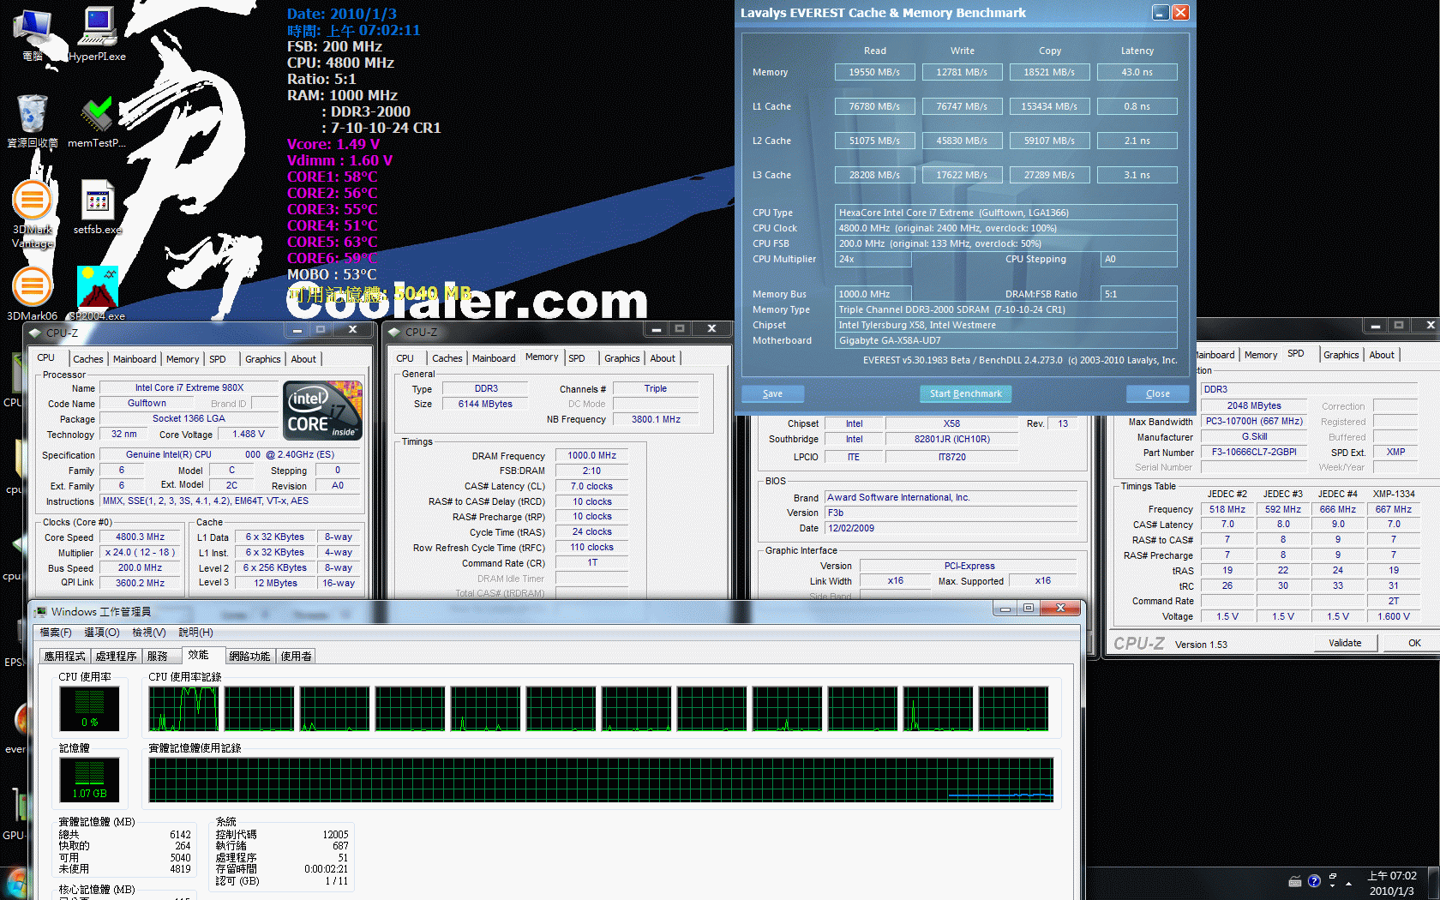This screenshot has height=900, width=1440.
Task: Click the blue help icon in system tray
Action: [1314, 881]
